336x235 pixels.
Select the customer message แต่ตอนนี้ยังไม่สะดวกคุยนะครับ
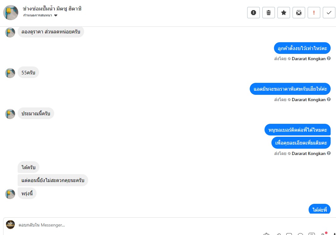[53, 180]
